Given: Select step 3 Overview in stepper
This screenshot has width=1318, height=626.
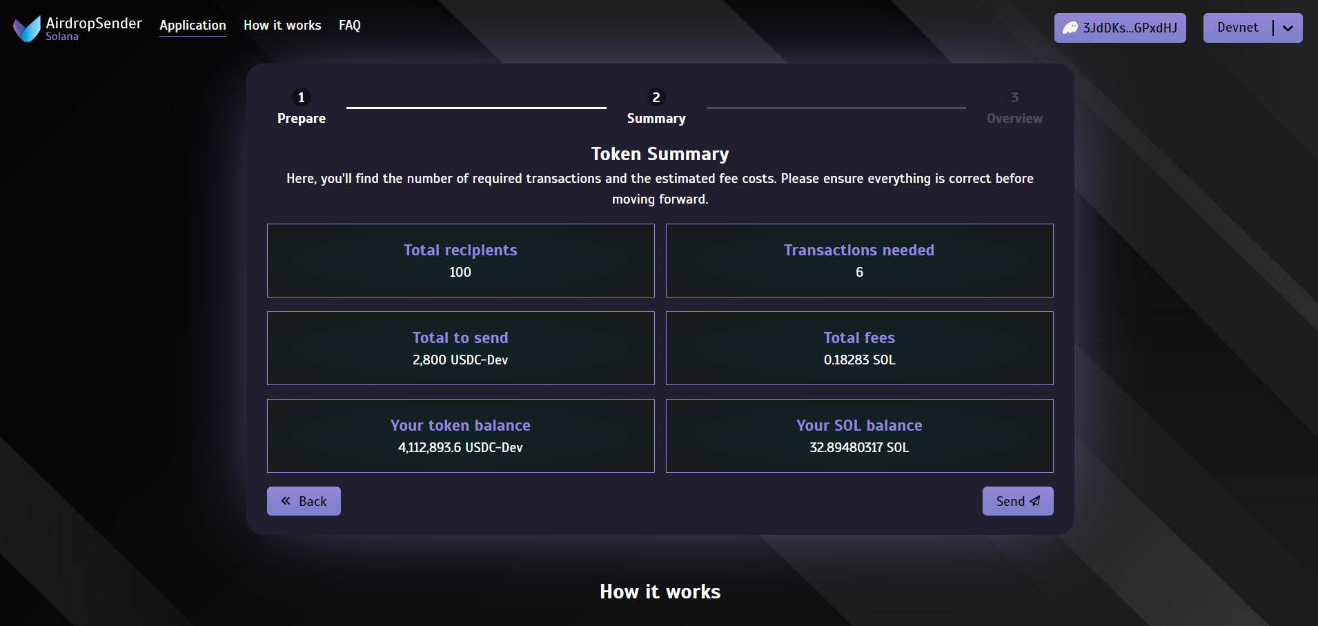Looking at the screenshot, I should tap(1014, 107).
